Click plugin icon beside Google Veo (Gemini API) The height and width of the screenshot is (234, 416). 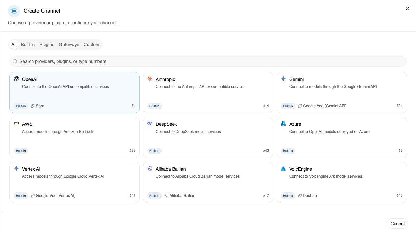point(300,106)
